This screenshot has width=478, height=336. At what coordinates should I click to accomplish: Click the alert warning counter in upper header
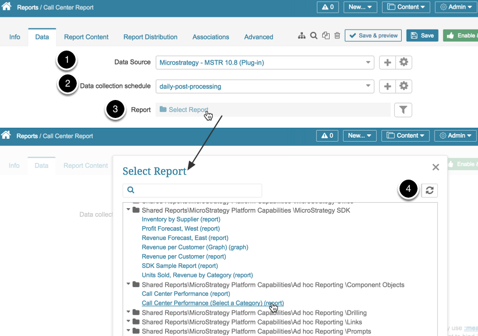328,7
